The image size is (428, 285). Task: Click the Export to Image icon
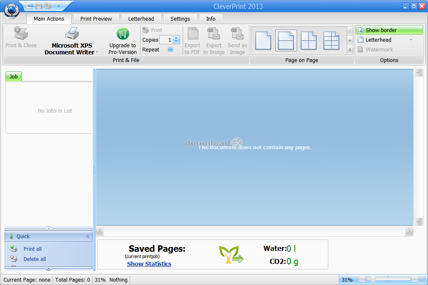point(214,34)
